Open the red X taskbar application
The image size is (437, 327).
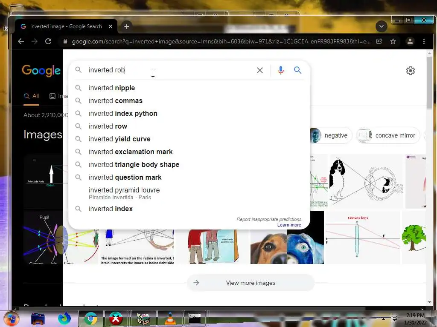(x=116, y=318)
